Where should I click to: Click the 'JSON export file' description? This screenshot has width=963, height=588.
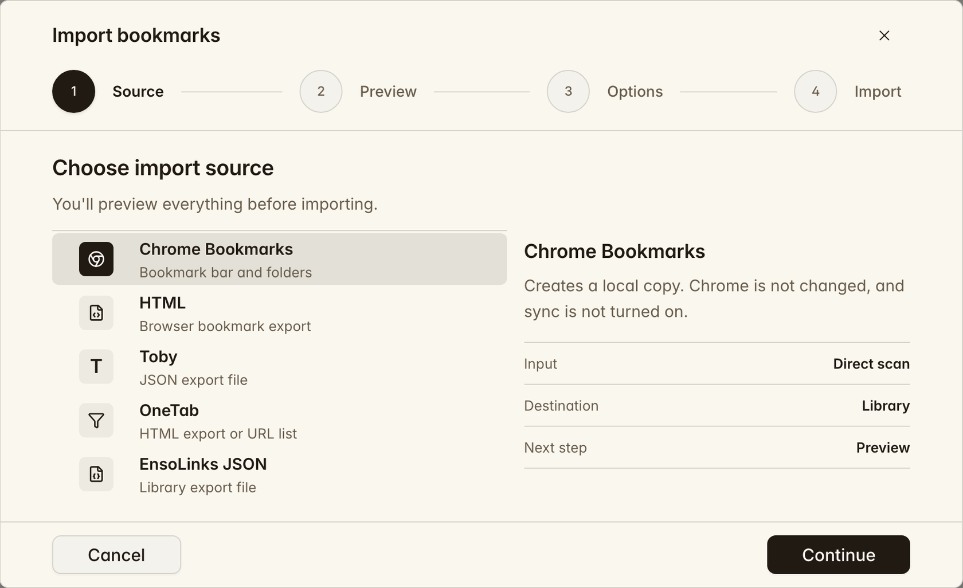coord(194,380)
